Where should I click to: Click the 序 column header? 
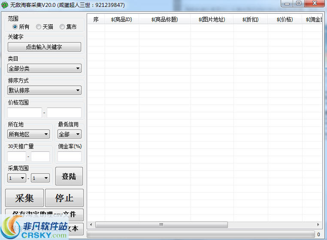pos(96,19)
